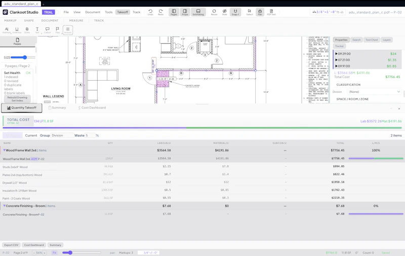Open the View menu
405x256 pixels.
(x=77, y=12)
